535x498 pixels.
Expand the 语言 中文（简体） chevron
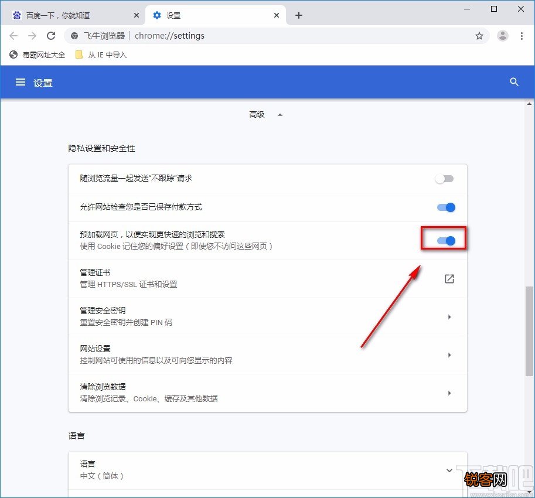pos(449,470)
